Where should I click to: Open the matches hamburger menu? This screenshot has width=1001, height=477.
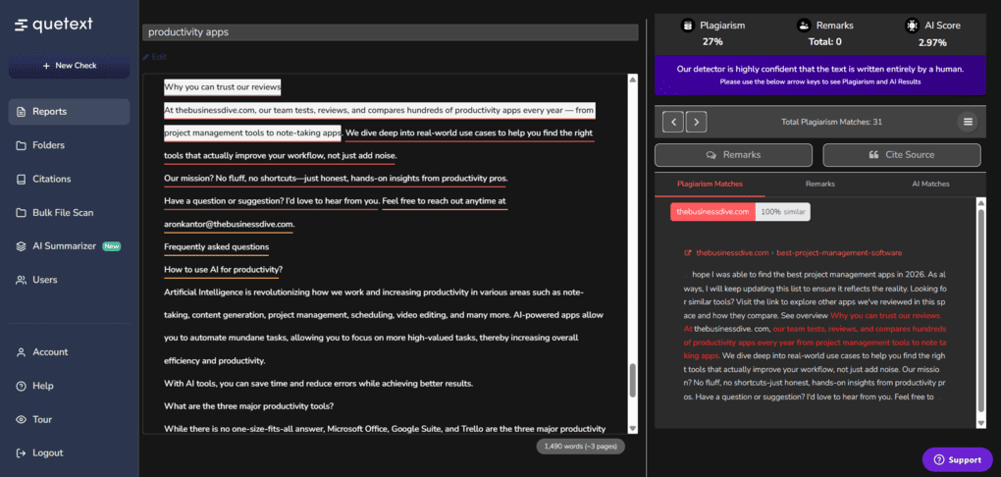[968, 122]
